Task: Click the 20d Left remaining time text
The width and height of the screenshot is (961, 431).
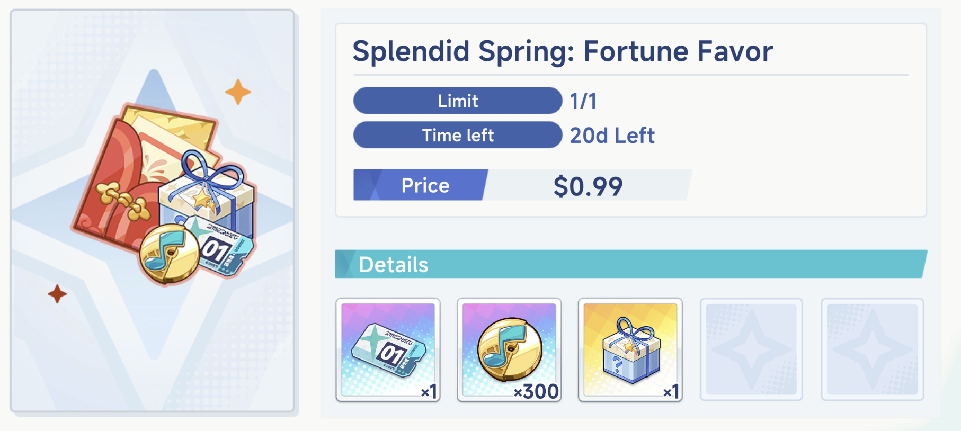Action: (612, 136)
